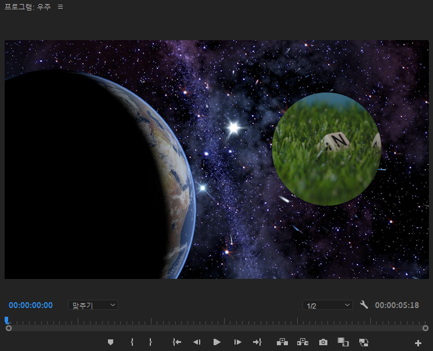Set the Mark Out point
The height and width of the screenshot is (351, 433).
coord(150,342)
